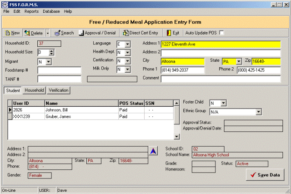
Task: Open the Edit menu
Action: click(17, 11)
